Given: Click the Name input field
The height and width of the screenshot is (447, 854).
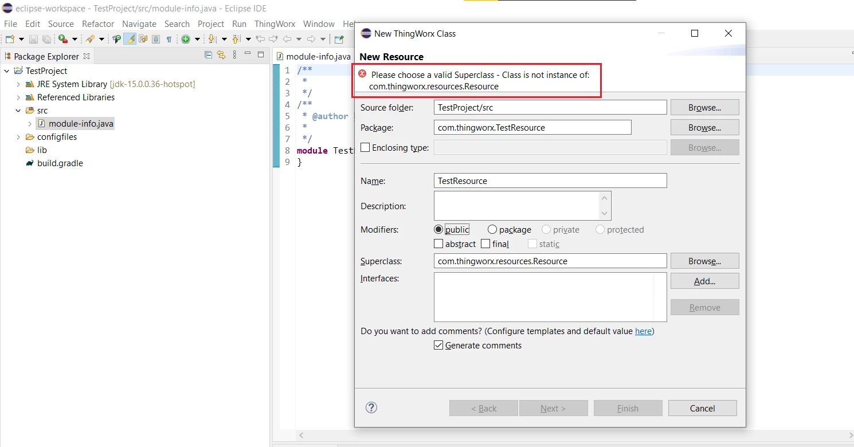Looking at the screenshot, I should pos(550,181).
